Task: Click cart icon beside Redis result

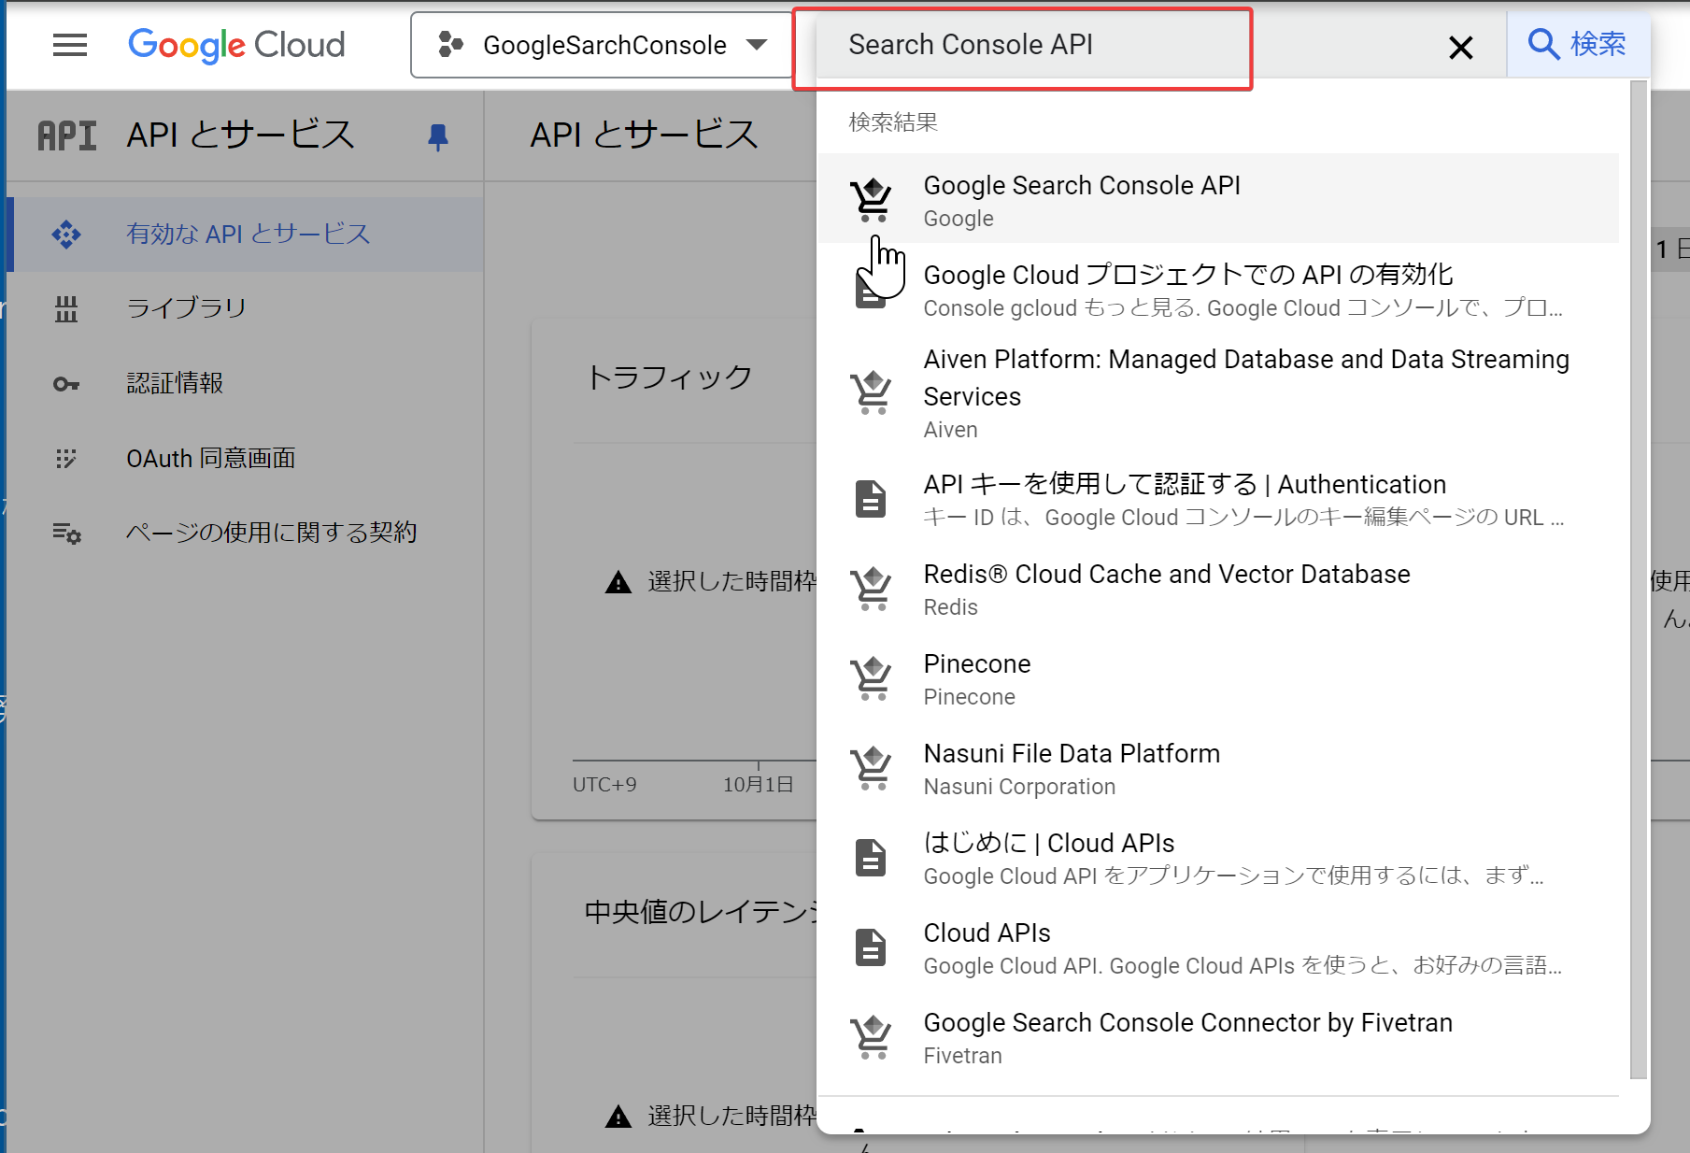Action: (872, 589)
